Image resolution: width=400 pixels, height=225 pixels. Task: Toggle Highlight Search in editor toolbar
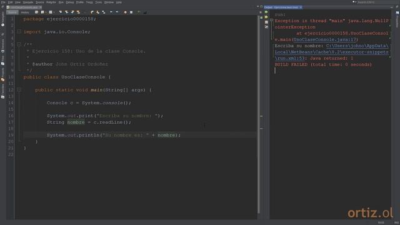[x=78, y=12]
